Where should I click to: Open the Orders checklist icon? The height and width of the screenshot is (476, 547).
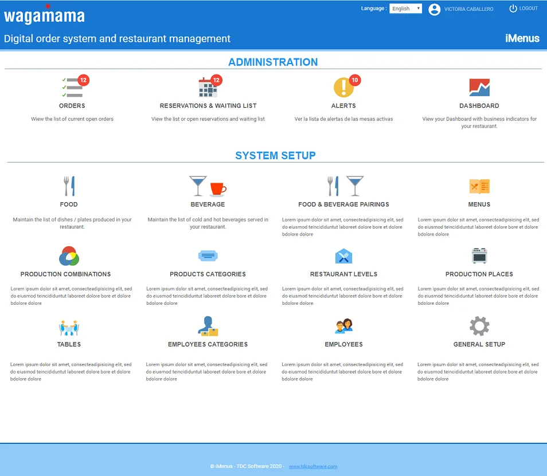pyautogui.click(x=72, y=88)
